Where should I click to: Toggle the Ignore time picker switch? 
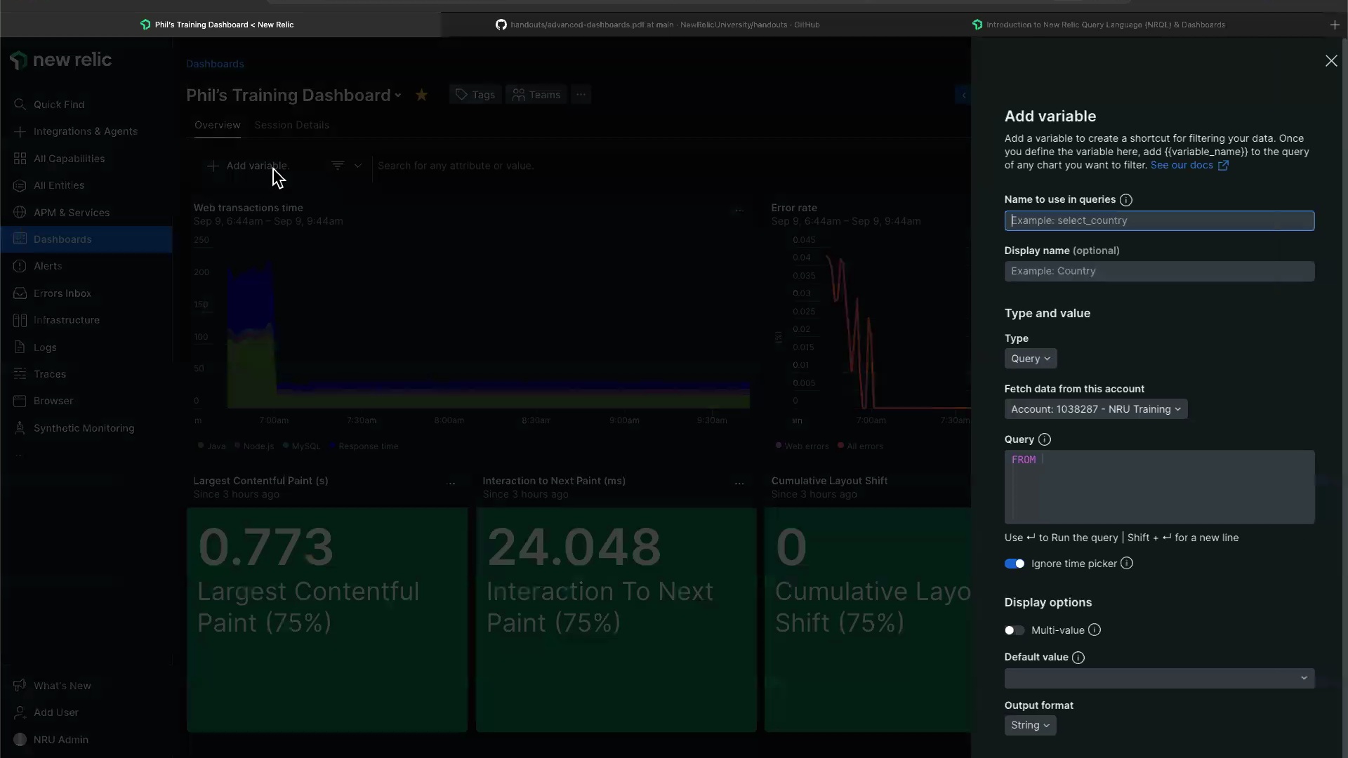point(1015,564)
